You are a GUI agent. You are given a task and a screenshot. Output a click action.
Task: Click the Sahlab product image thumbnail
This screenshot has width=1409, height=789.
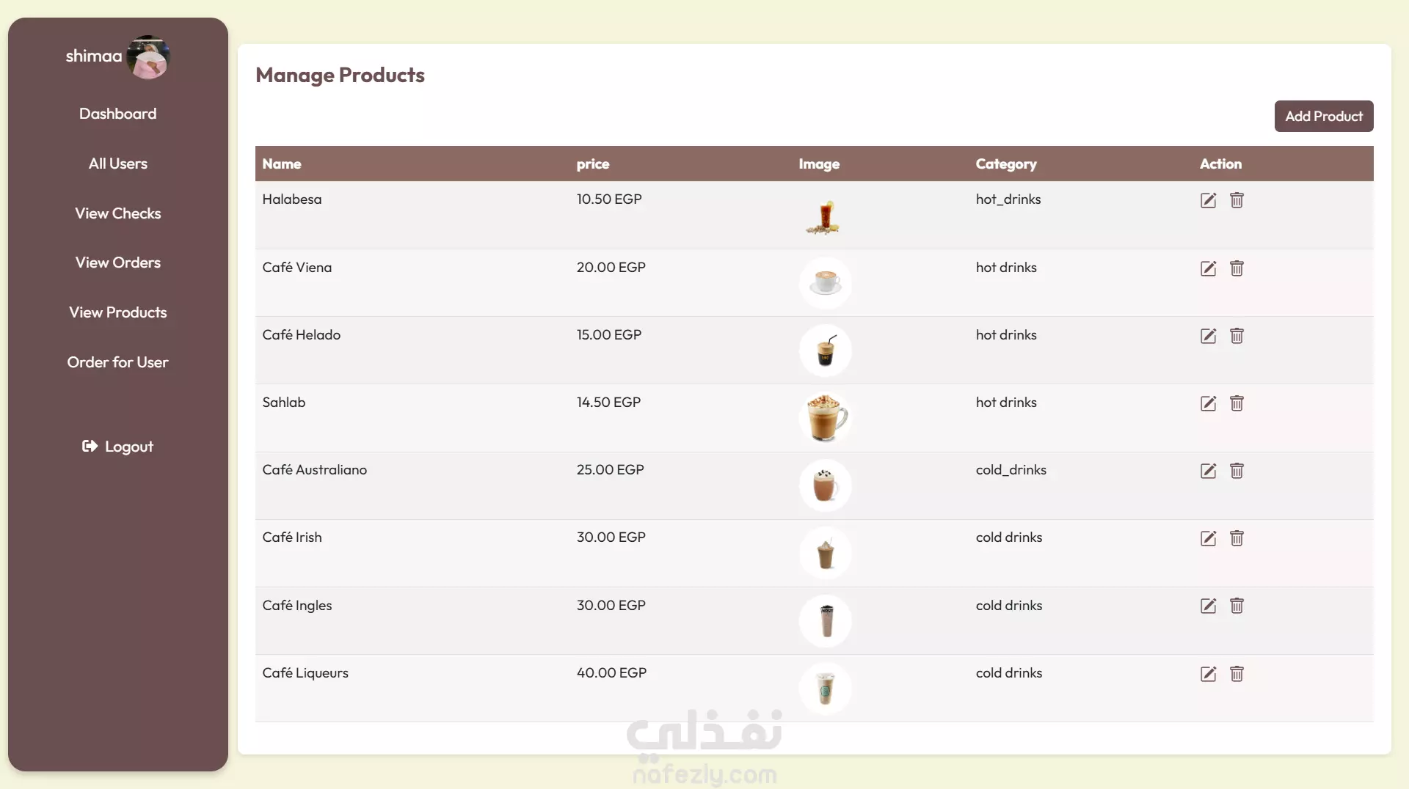pos(826,418)
